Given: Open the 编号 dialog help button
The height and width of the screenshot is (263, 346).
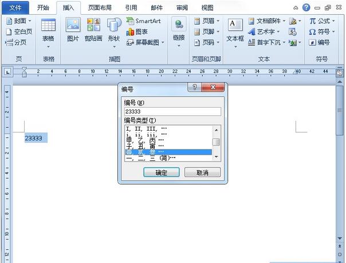Looking at the screenshot, I should tap(194, 87).
